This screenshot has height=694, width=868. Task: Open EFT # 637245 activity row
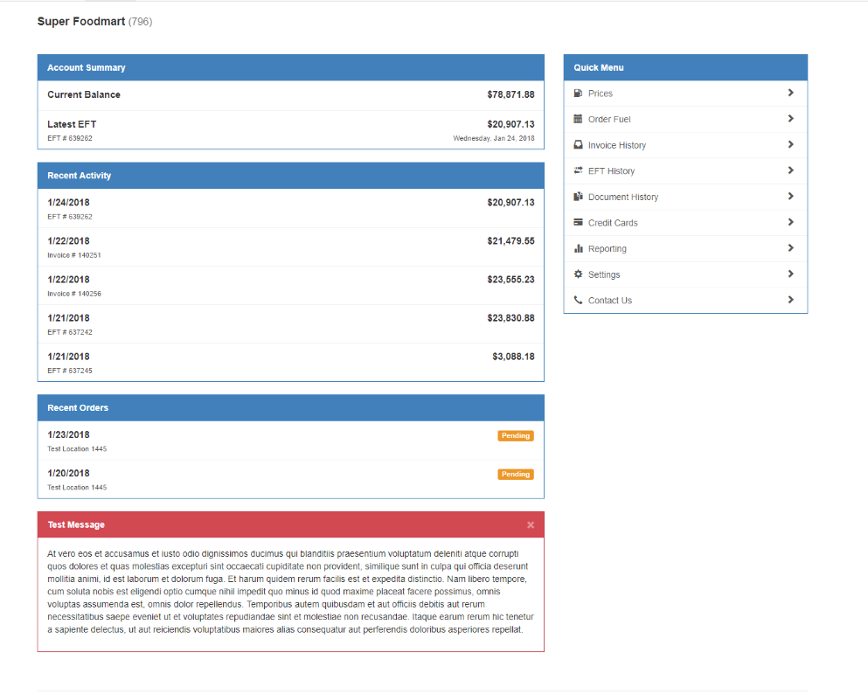290,363
